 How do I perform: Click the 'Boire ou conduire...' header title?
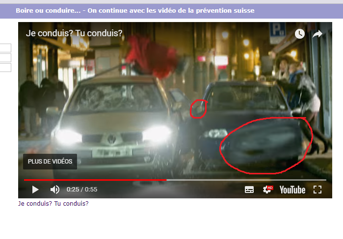[x=135, y=10]
